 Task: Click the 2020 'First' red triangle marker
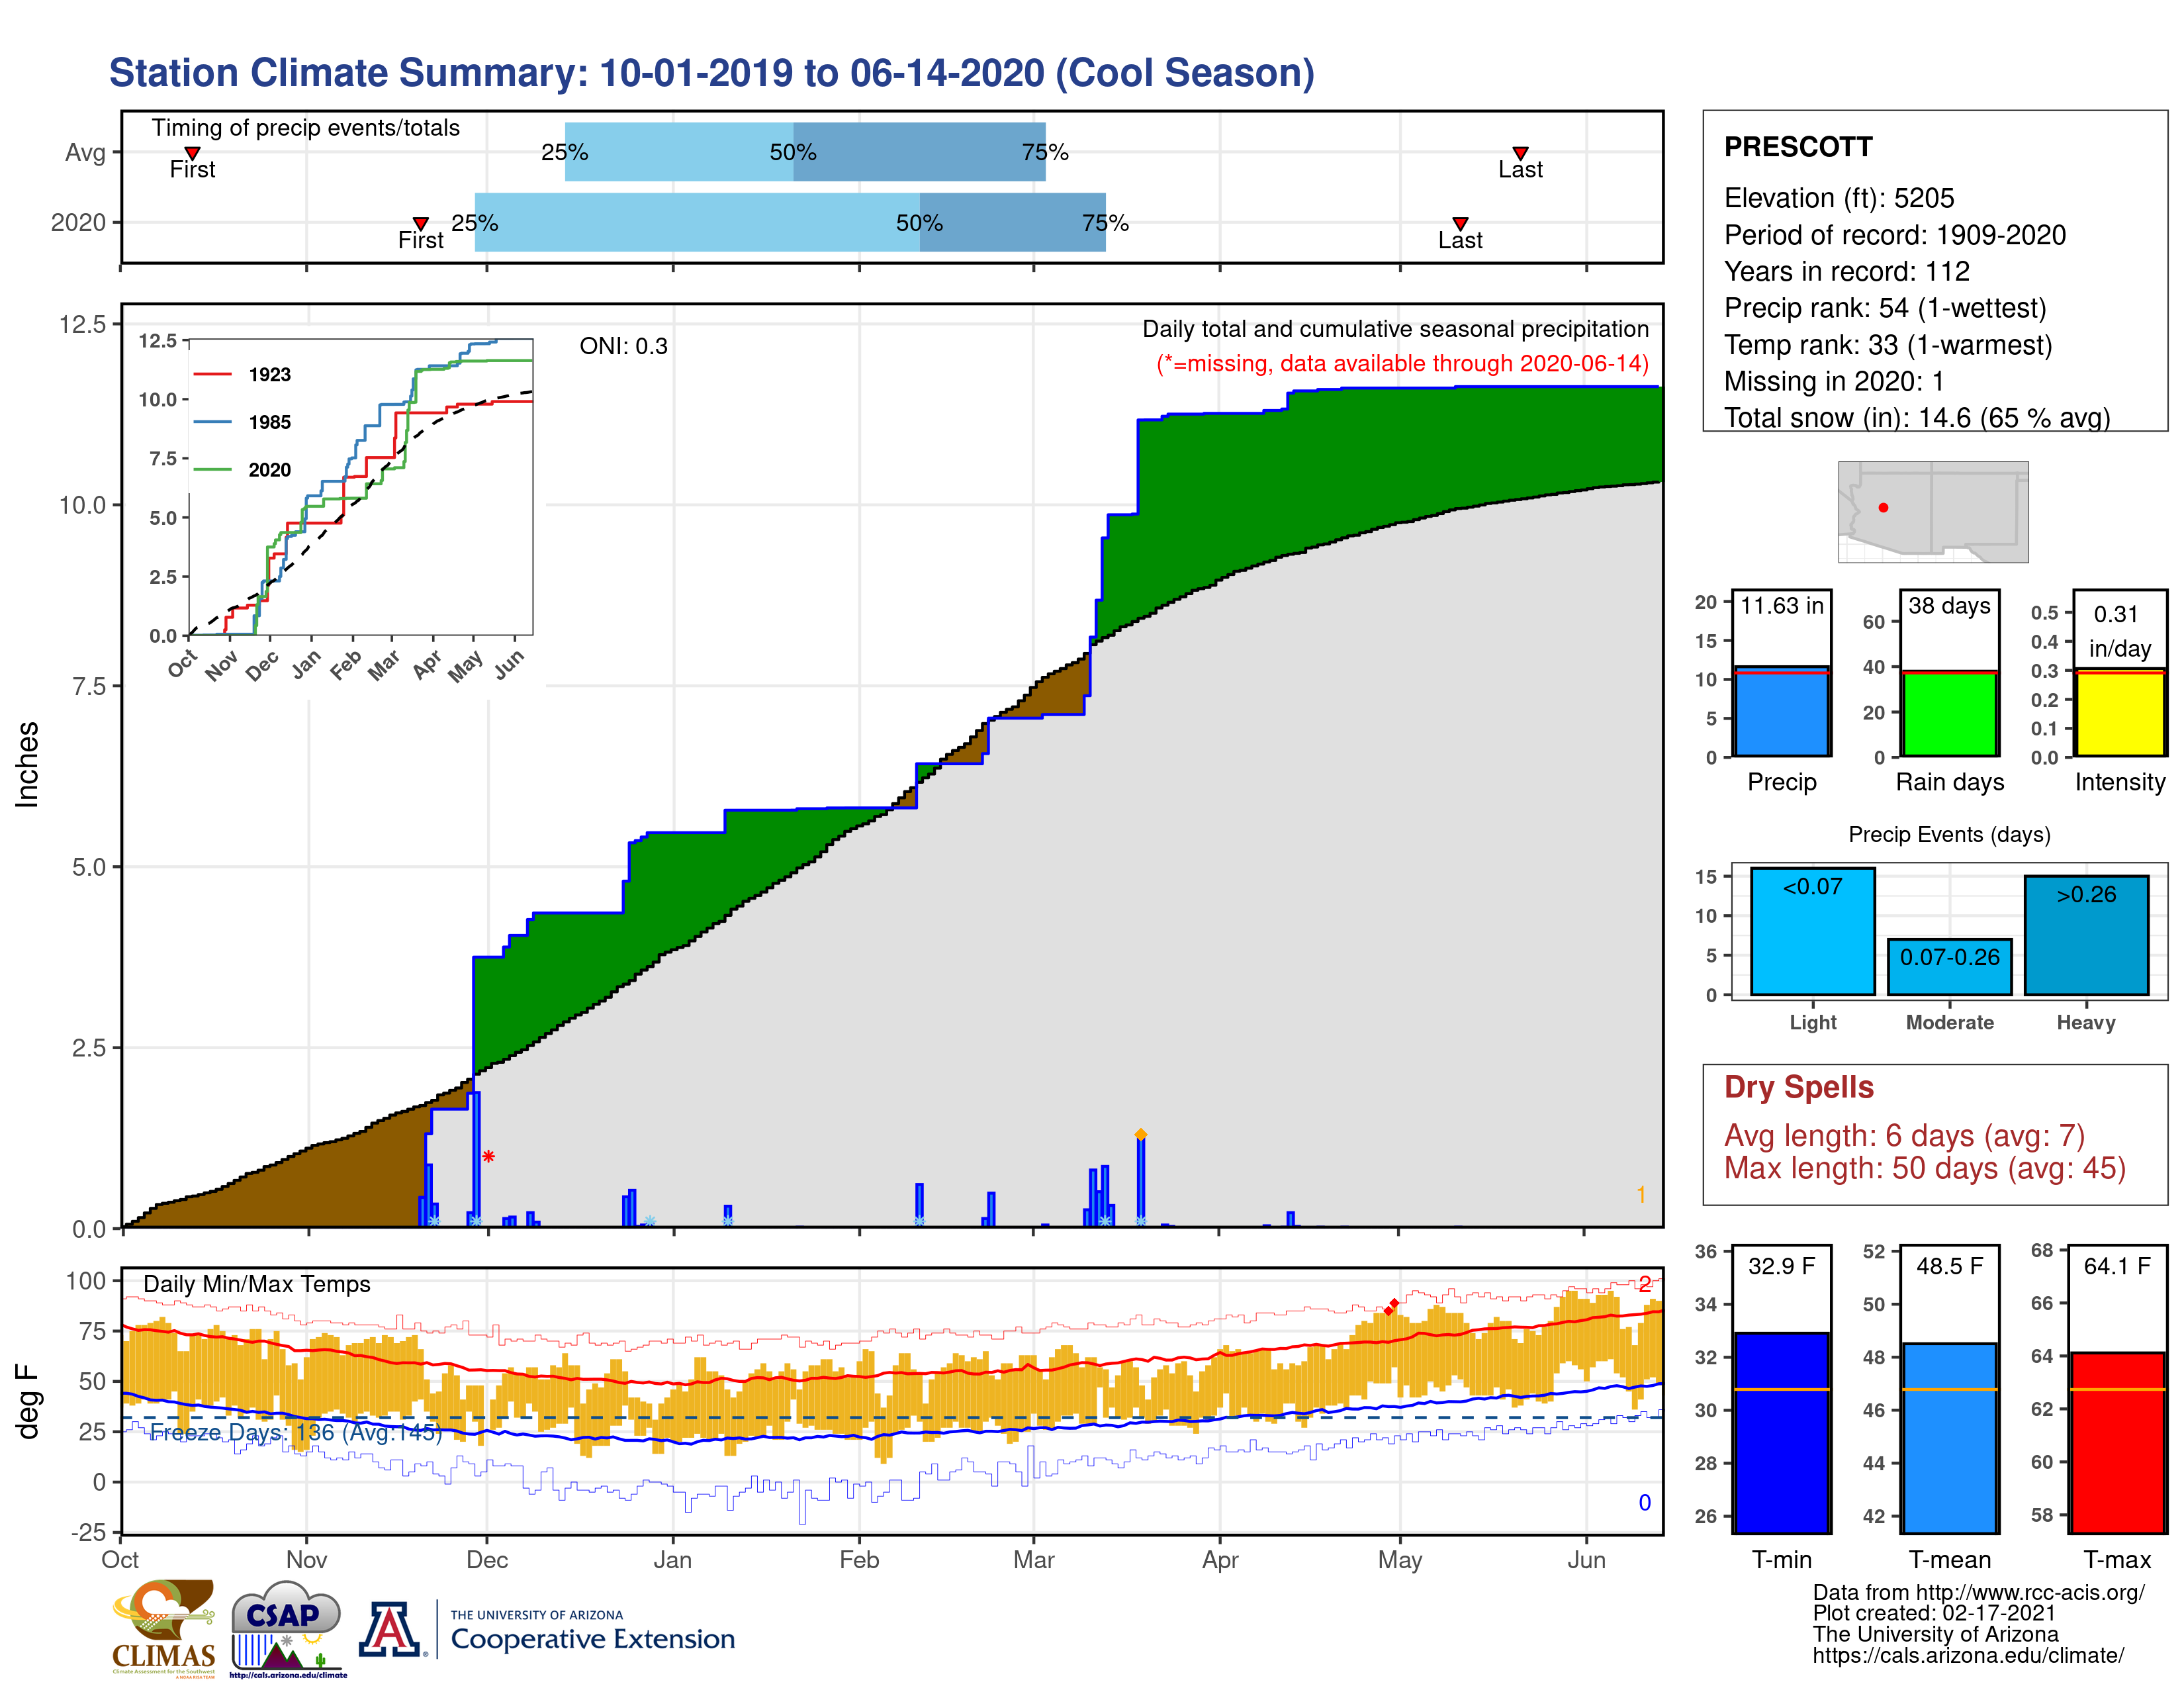point(421,223)
